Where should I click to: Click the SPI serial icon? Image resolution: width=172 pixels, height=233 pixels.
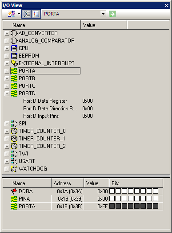coord(14,124)
